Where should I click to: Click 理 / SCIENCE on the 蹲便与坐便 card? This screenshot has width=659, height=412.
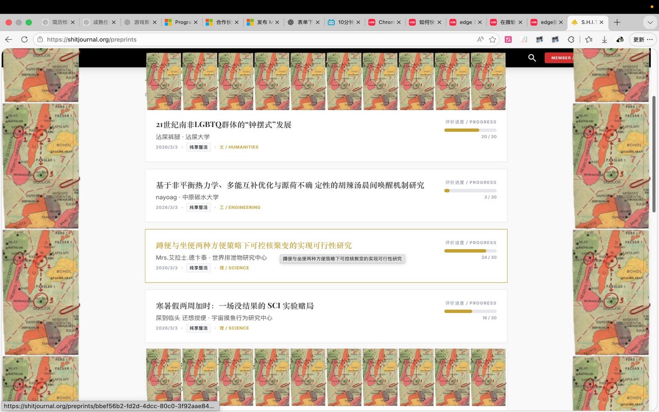click(234, 268)
